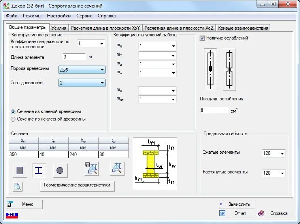
Task: Click the hw column header
Action: tap(84, 141)
